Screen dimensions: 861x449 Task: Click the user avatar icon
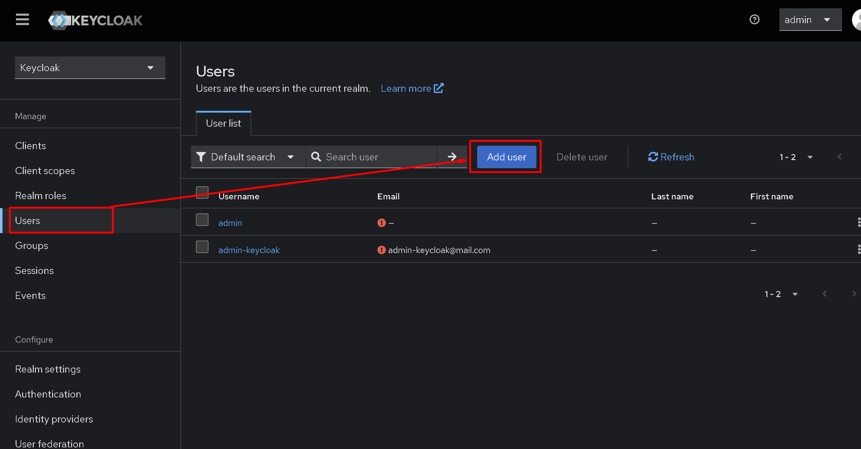click(x=856, y=20)
